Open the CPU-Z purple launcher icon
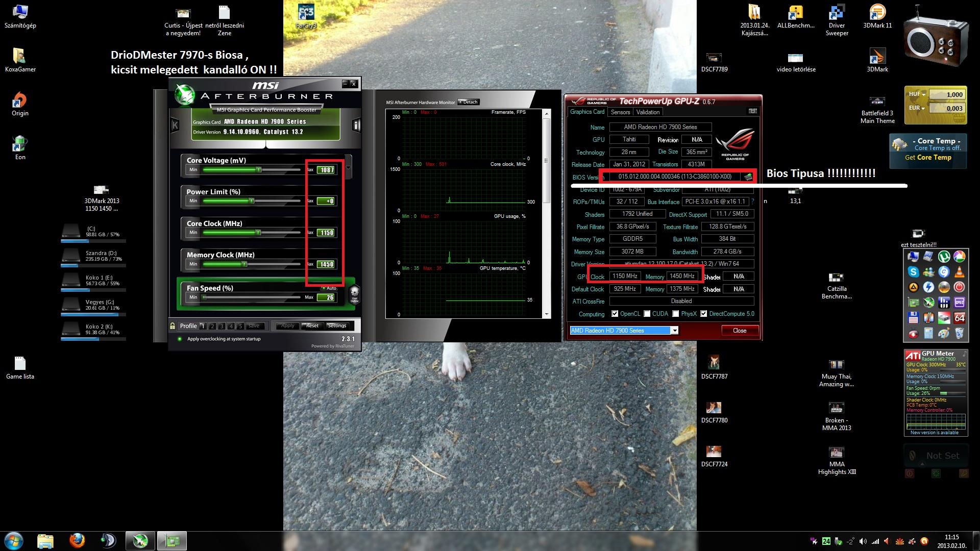Screen dimensions: 980x551 960,303
